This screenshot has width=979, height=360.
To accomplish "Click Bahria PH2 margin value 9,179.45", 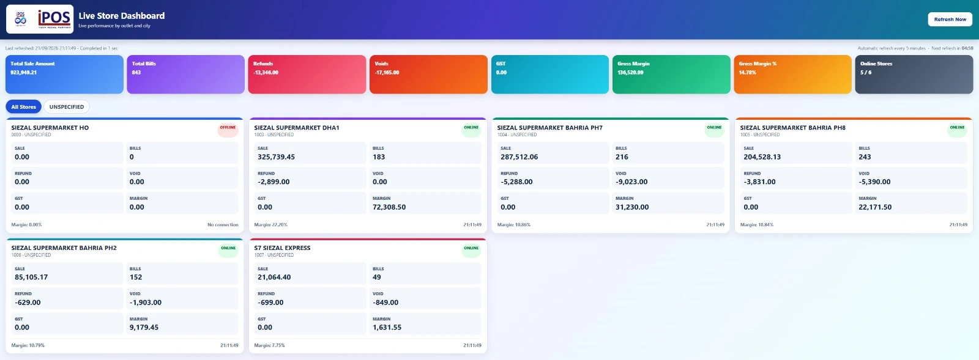I will coord(144,328).
